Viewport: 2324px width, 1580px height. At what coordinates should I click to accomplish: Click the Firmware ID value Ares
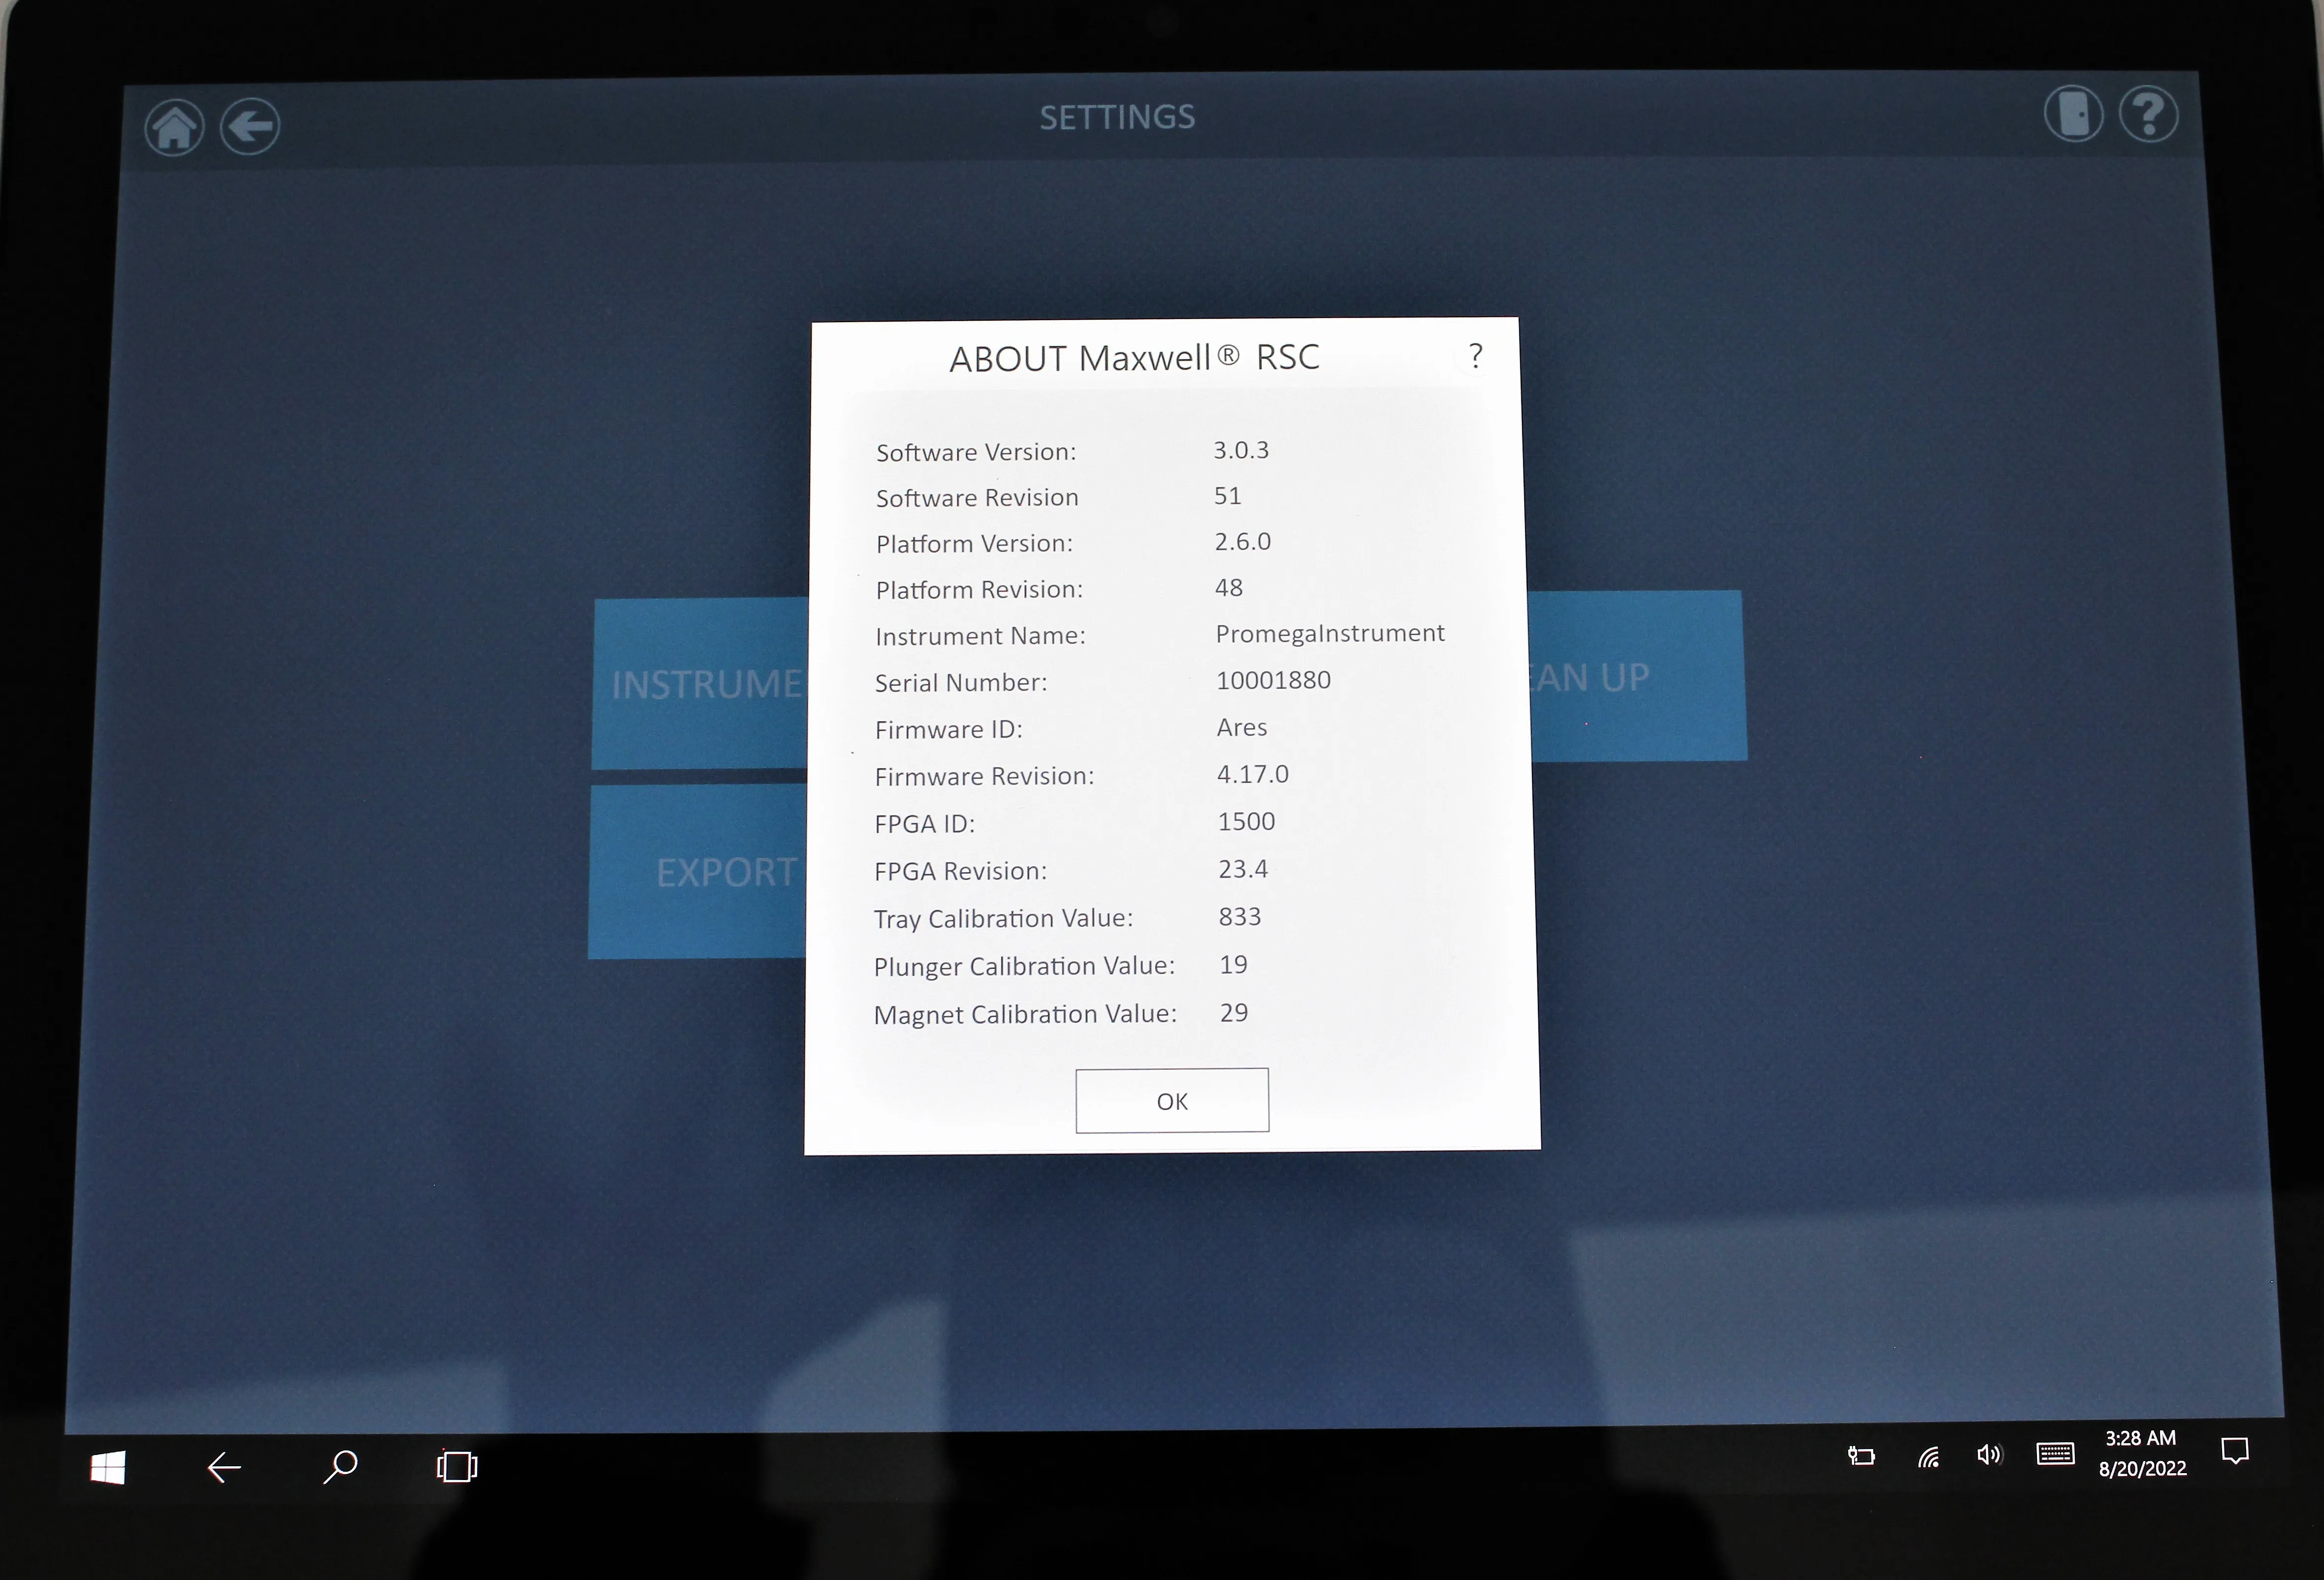click(1242, 727)
